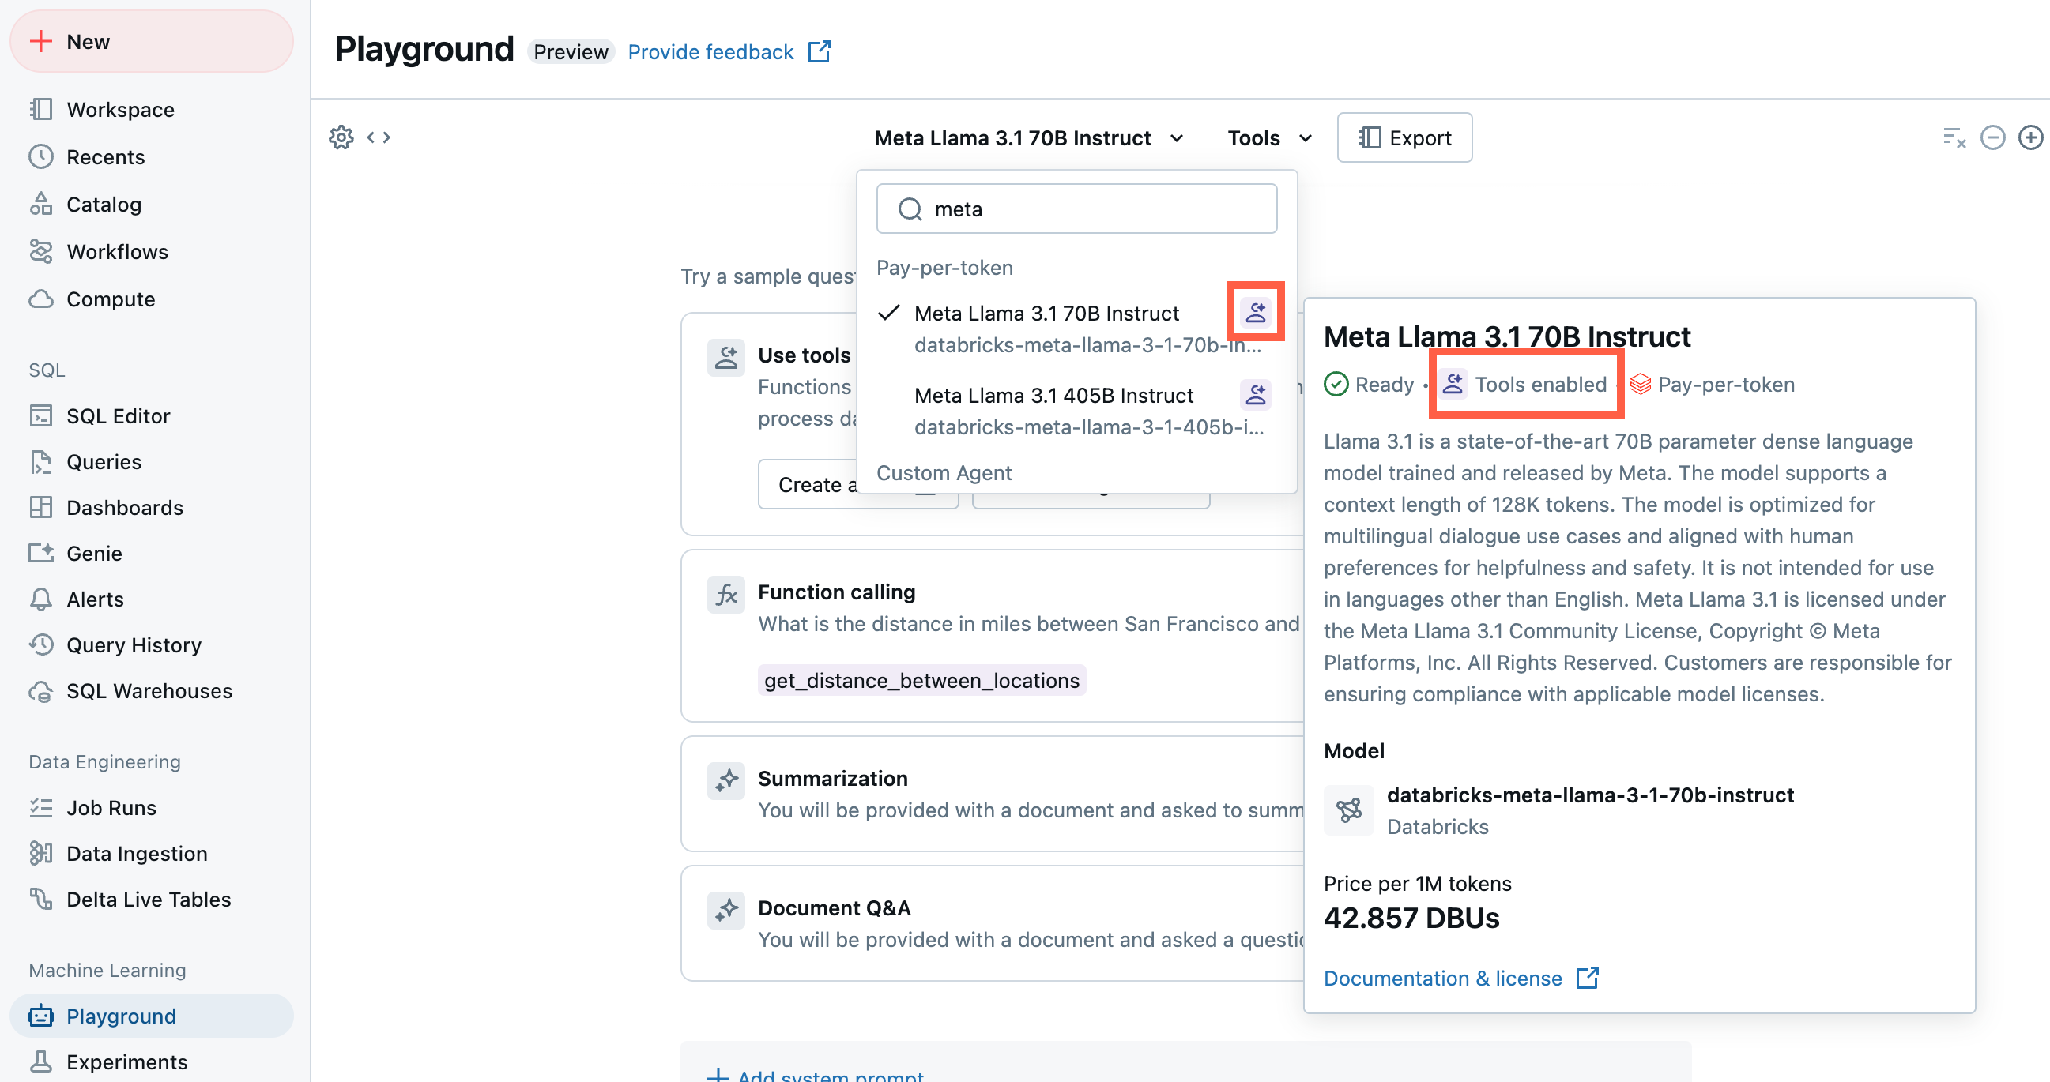The width and height of the screenshot is (2050, 1082).
Task: Open the Custom Agent section in dropdown
Action: point(945,471)
